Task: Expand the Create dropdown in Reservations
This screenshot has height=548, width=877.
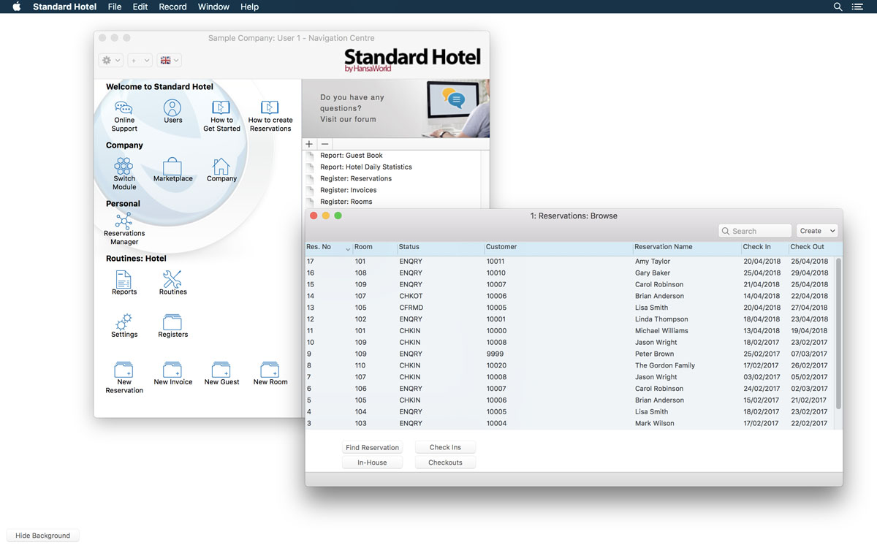Action: click(x=816, y=231)
